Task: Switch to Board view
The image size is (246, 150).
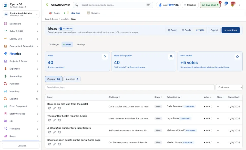Action: pyautogui.click(x=173, y=30)
